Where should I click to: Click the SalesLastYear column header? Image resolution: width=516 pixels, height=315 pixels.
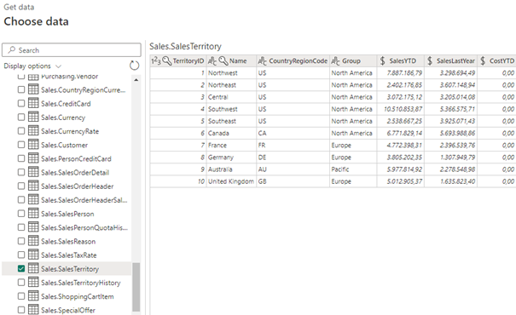point(451,60)
